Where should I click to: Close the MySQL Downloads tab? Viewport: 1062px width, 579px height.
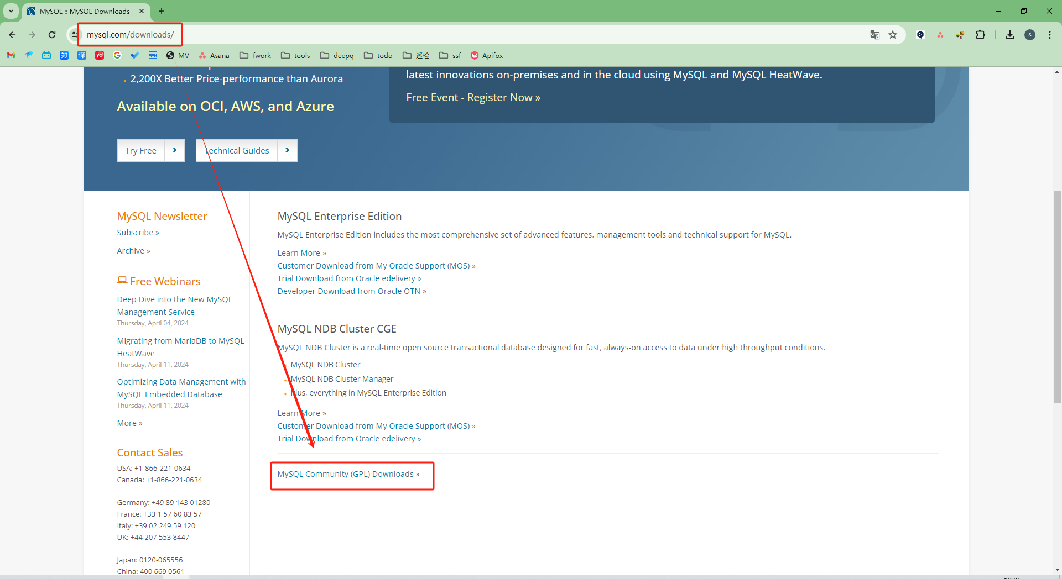point(142,11)
